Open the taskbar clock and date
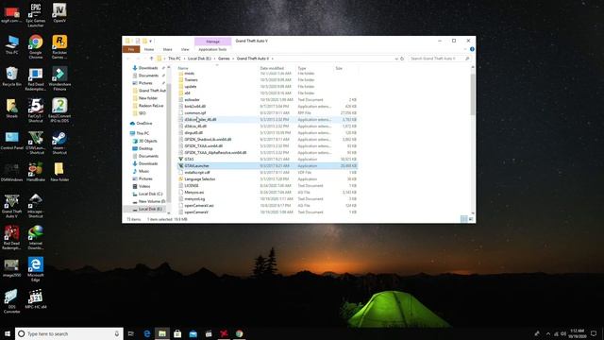This screenshot has width=604, height=340. [x=577, y=333]
